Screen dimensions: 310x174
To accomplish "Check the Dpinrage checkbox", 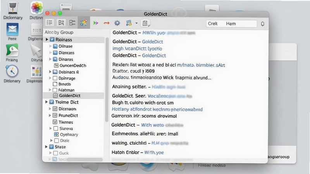I will (x=55, y=78).
